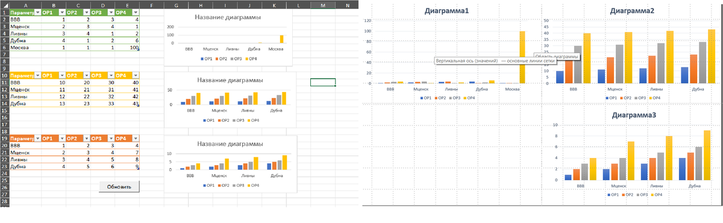
Task: Click cell Ливны in row 22
Action: coord(25,160)
